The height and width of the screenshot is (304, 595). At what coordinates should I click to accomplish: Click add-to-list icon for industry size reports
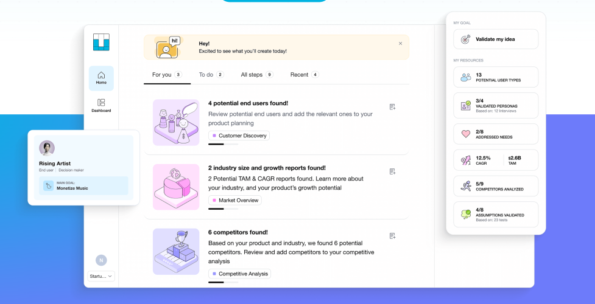point(393,171)
